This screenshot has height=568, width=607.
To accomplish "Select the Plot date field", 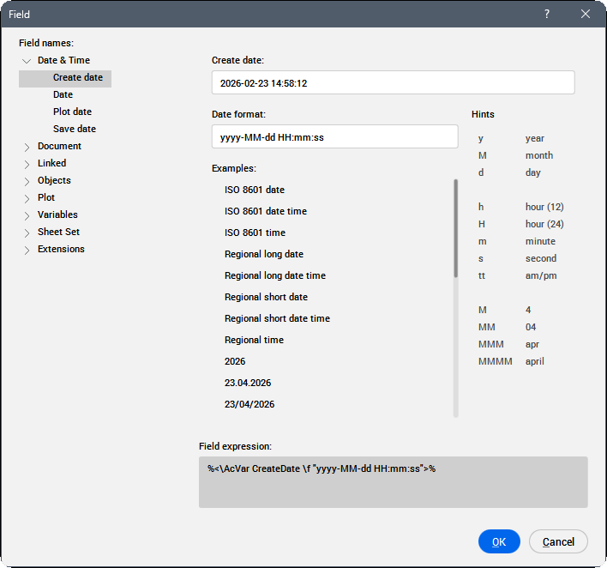I will click(72, 112).
